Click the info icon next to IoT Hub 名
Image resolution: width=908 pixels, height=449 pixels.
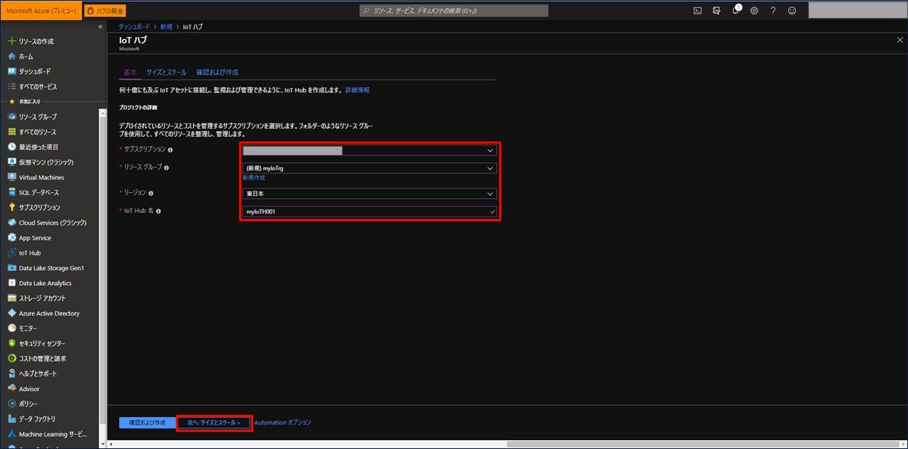coord(158,211)
